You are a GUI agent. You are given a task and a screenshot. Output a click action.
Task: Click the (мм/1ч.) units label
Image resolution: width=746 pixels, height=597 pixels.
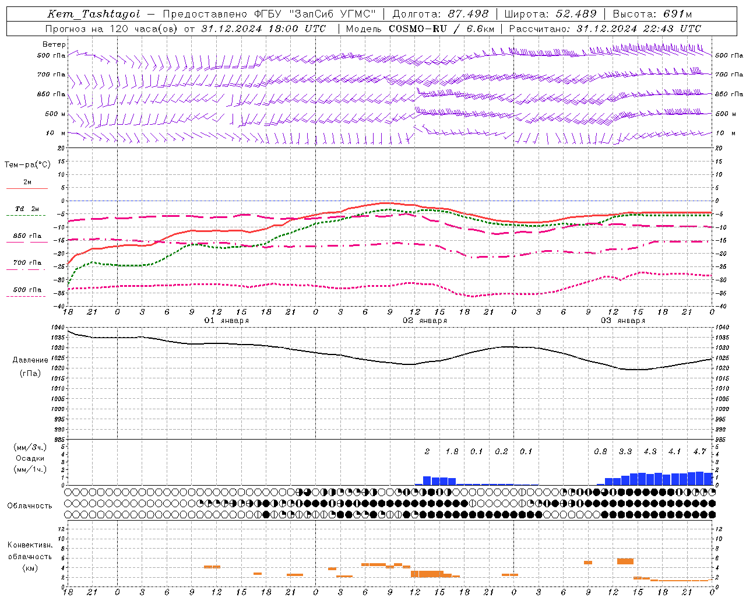point(30,469)
